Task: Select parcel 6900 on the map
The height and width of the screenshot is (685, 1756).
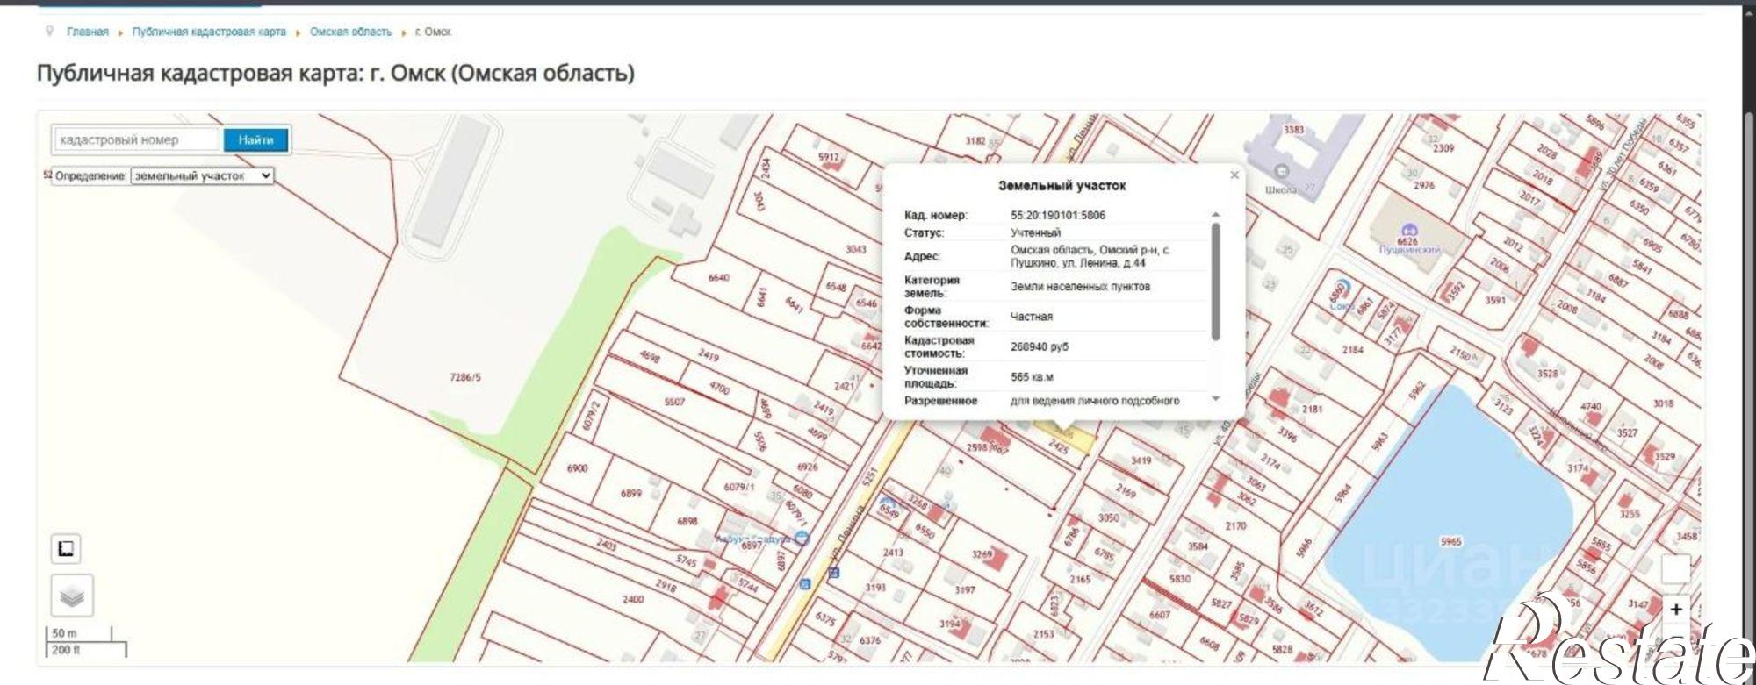Action: click(577, 468)
